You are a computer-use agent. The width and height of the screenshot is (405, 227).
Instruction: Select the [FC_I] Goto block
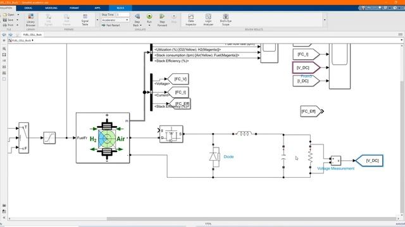point(178,92)
